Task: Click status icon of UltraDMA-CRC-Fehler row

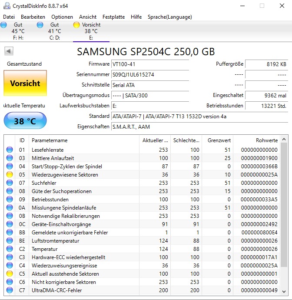Action: pos(10,290)
